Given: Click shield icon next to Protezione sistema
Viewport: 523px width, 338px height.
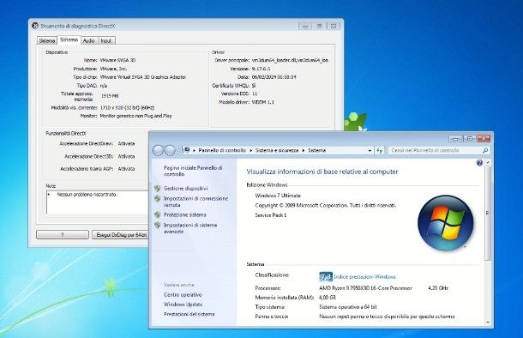Looking at the screenshot, I should (158, 214).
